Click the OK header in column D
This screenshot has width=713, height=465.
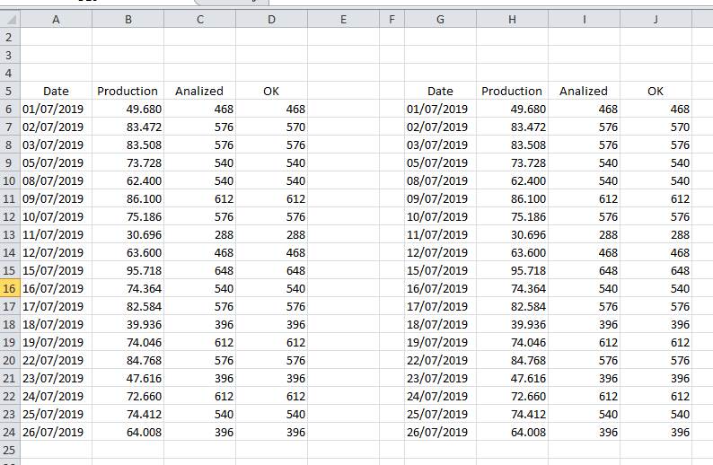[x=271, y=91]
